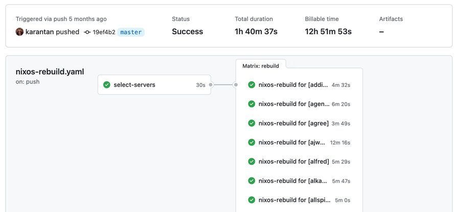
Task: Click the nixos-rebuild.yaml workflow title
Action: [x=50, y=72]
